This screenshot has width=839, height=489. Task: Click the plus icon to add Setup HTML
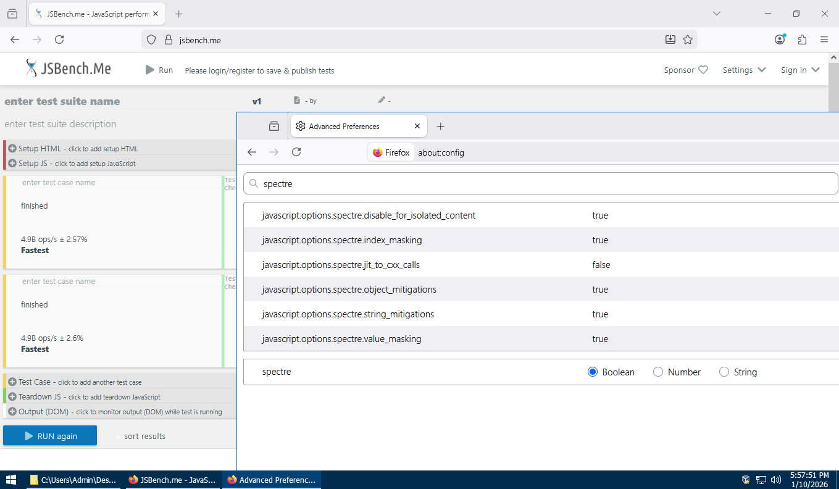[x=12, y=149]
